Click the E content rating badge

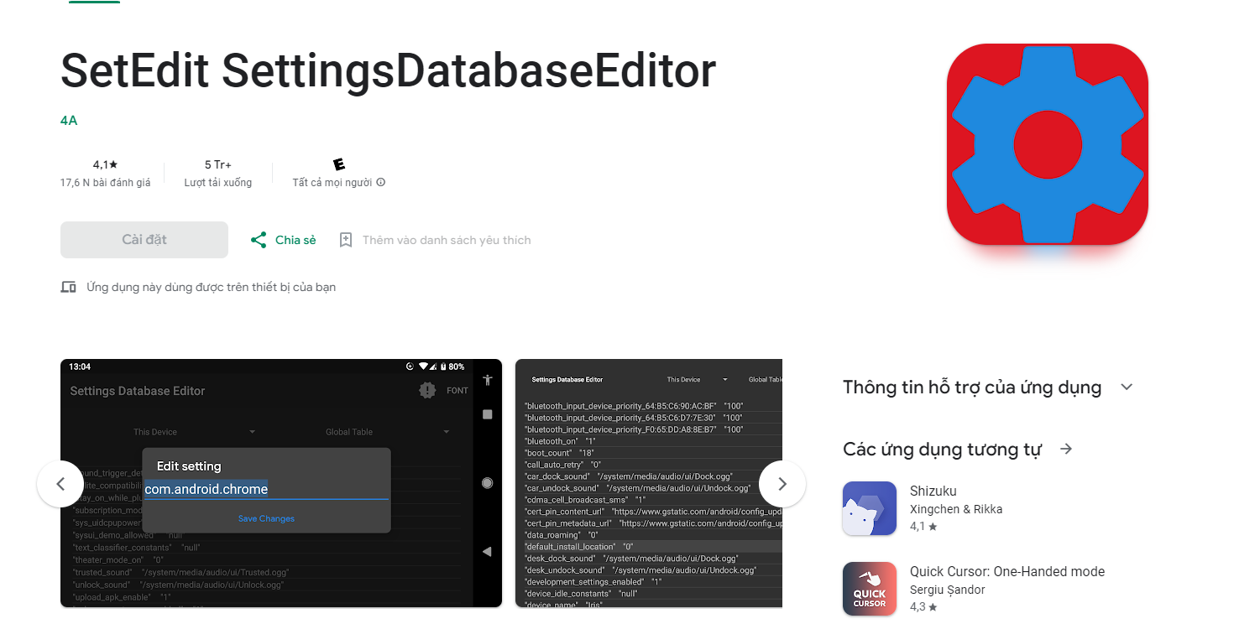[x=338, y=164]
